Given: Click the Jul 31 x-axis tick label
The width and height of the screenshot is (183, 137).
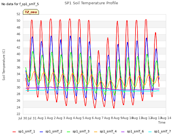Looking at the screenshot, I should coord(32,118).
